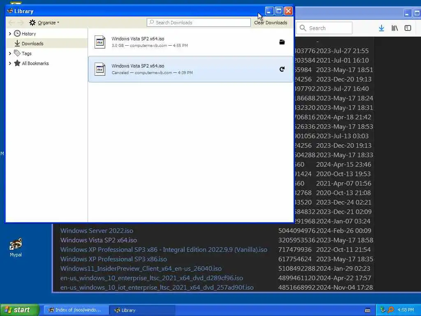
Task: Select All Bookmarks in the sidebar
Action: (x=35, y=63)
